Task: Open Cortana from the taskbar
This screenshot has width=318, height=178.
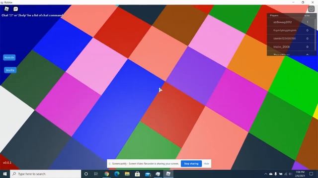Action: point(86,174)
